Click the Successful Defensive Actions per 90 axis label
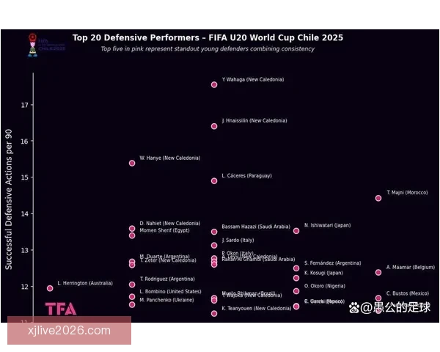Image resolution: width=440 pixels, height=352 pixels. [x=9, y=199]
